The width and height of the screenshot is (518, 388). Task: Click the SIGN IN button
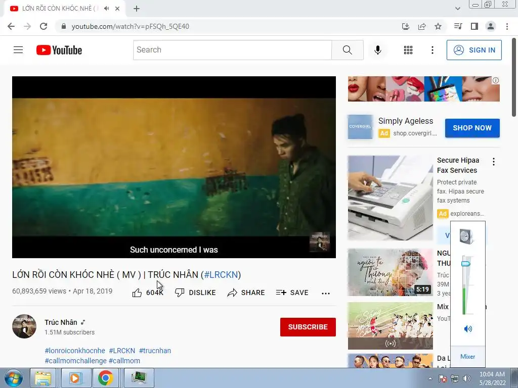tap(474, 50)
